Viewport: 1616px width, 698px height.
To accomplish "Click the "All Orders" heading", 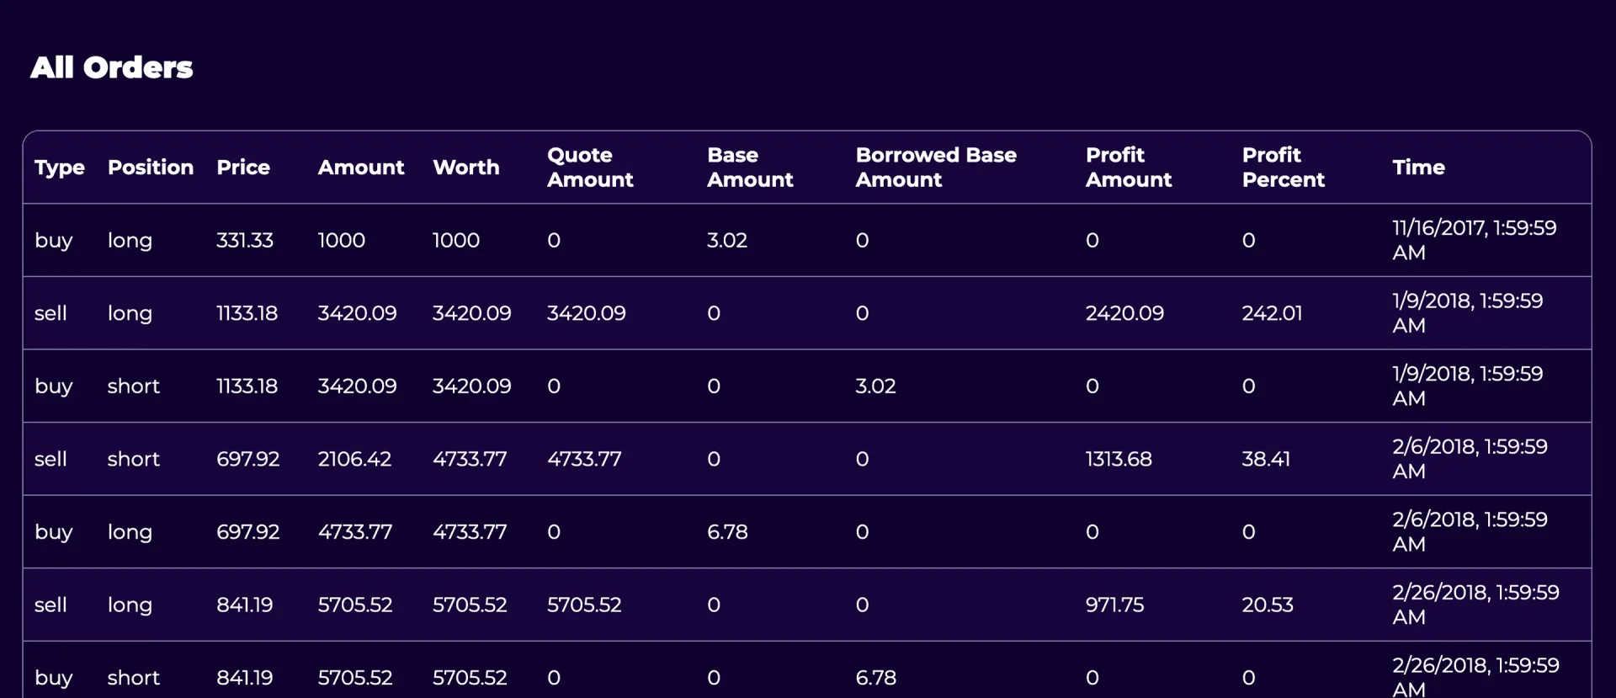I will point(111,67).
